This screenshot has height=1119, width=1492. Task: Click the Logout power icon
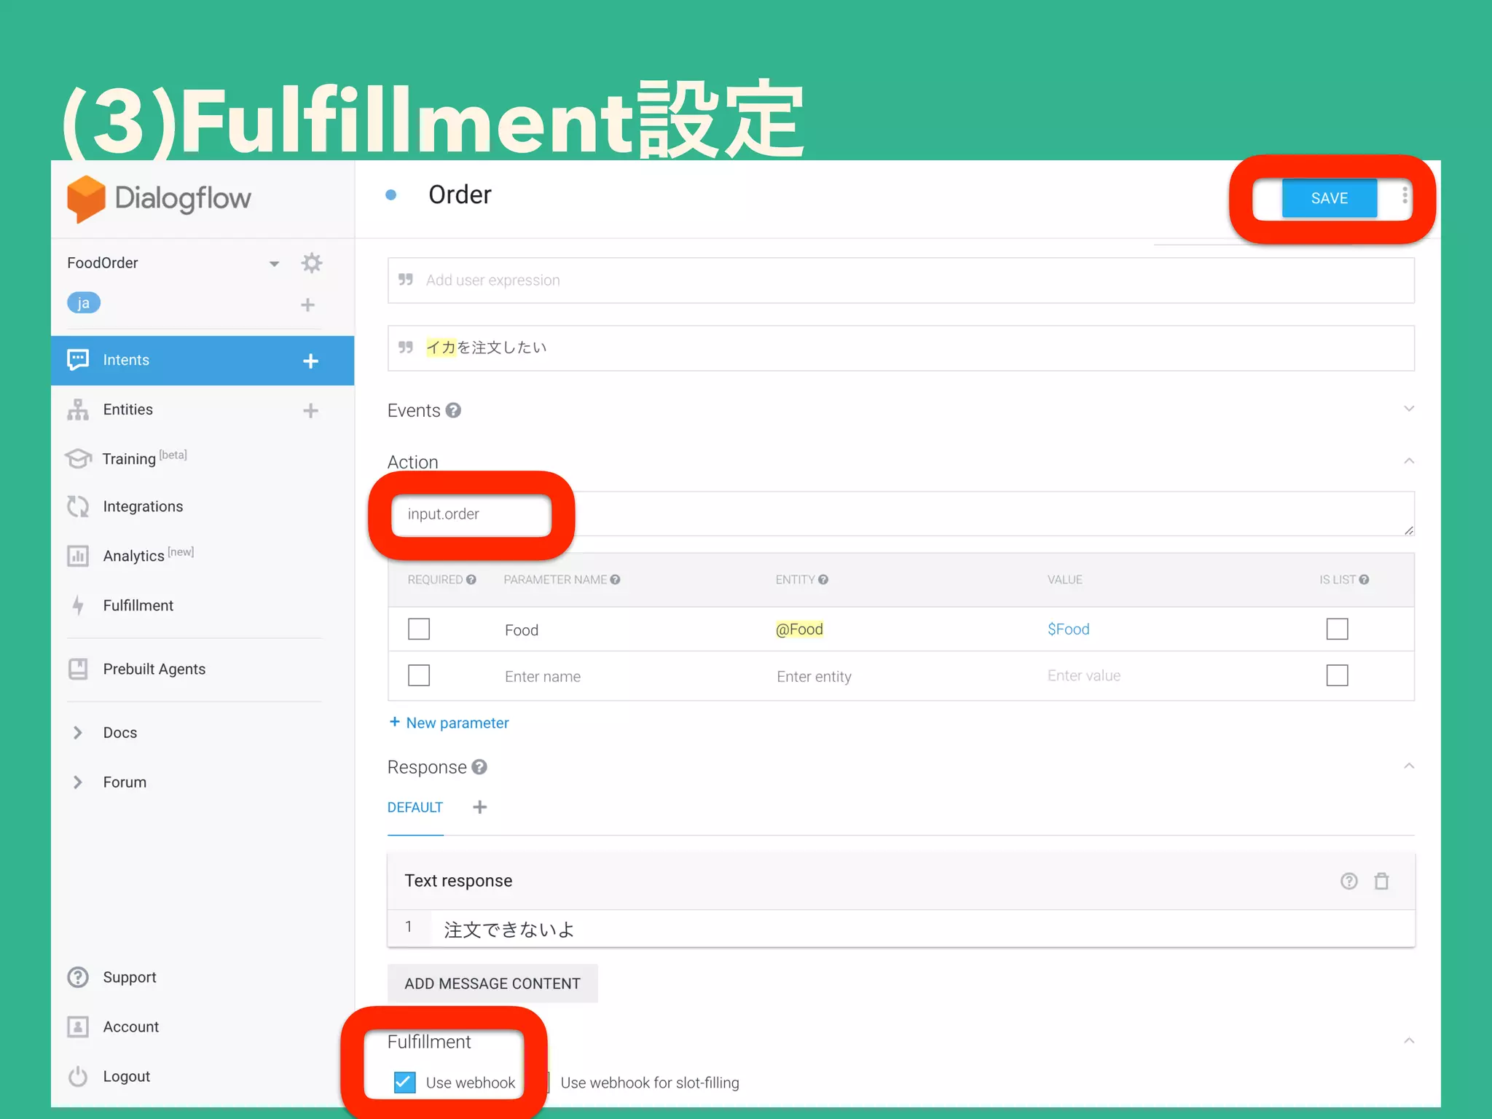(78, 1076)
